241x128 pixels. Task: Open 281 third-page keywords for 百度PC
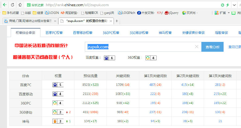tap(217, 85)
